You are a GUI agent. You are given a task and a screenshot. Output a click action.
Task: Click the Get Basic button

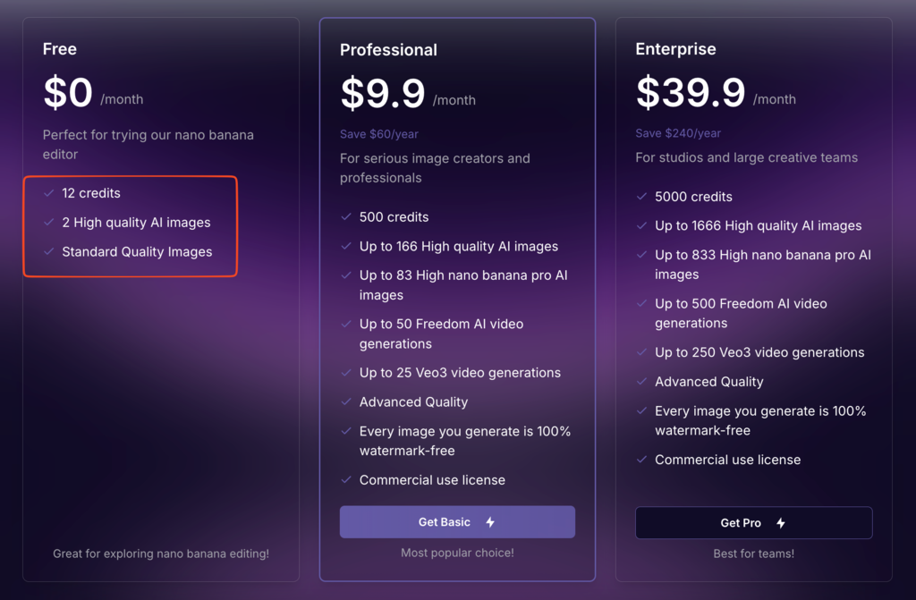456,522
